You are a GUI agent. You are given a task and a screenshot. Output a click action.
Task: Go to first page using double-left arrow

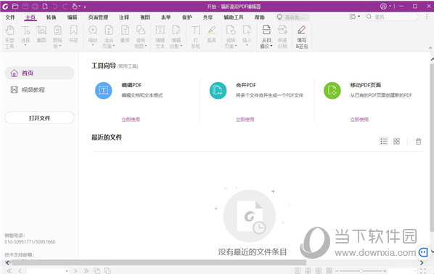click(9, 270)
